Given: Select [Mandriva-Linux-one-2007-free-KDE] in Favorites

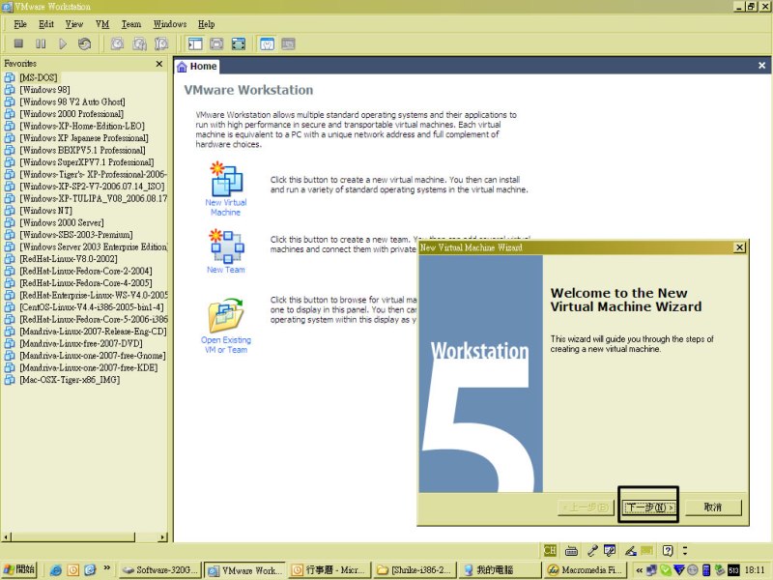Looking at the screenshot, I should point(89,367).
